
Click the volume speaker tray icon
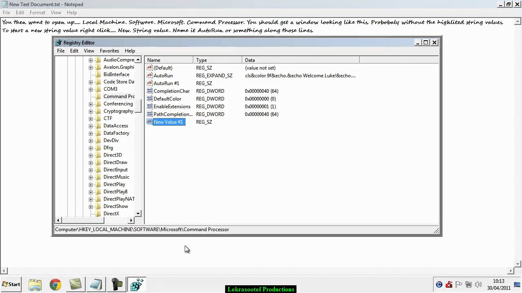point(478,284)
